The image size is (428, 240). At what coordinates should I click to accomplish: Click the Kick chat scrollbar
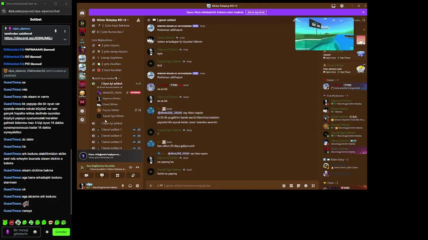pos(71,182)
